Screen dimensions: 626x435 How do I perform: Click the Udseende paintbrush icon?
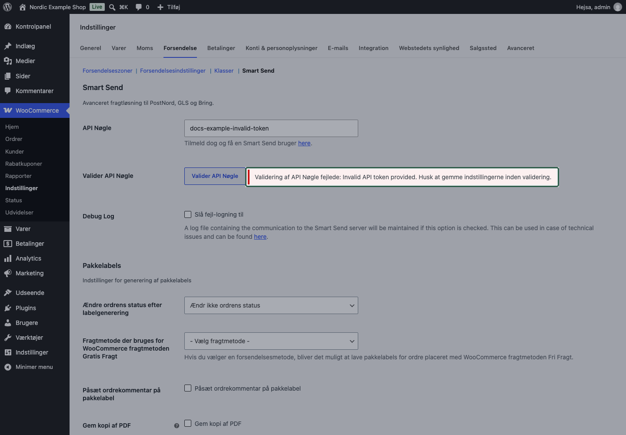[x=8, y=293]
